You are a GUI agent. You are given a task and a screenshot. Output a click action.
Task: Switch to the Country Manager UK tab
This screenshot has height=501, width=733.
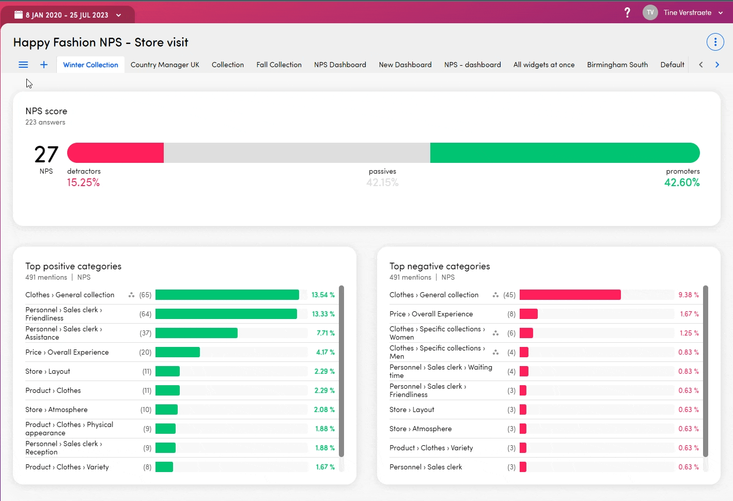point(165,65)
